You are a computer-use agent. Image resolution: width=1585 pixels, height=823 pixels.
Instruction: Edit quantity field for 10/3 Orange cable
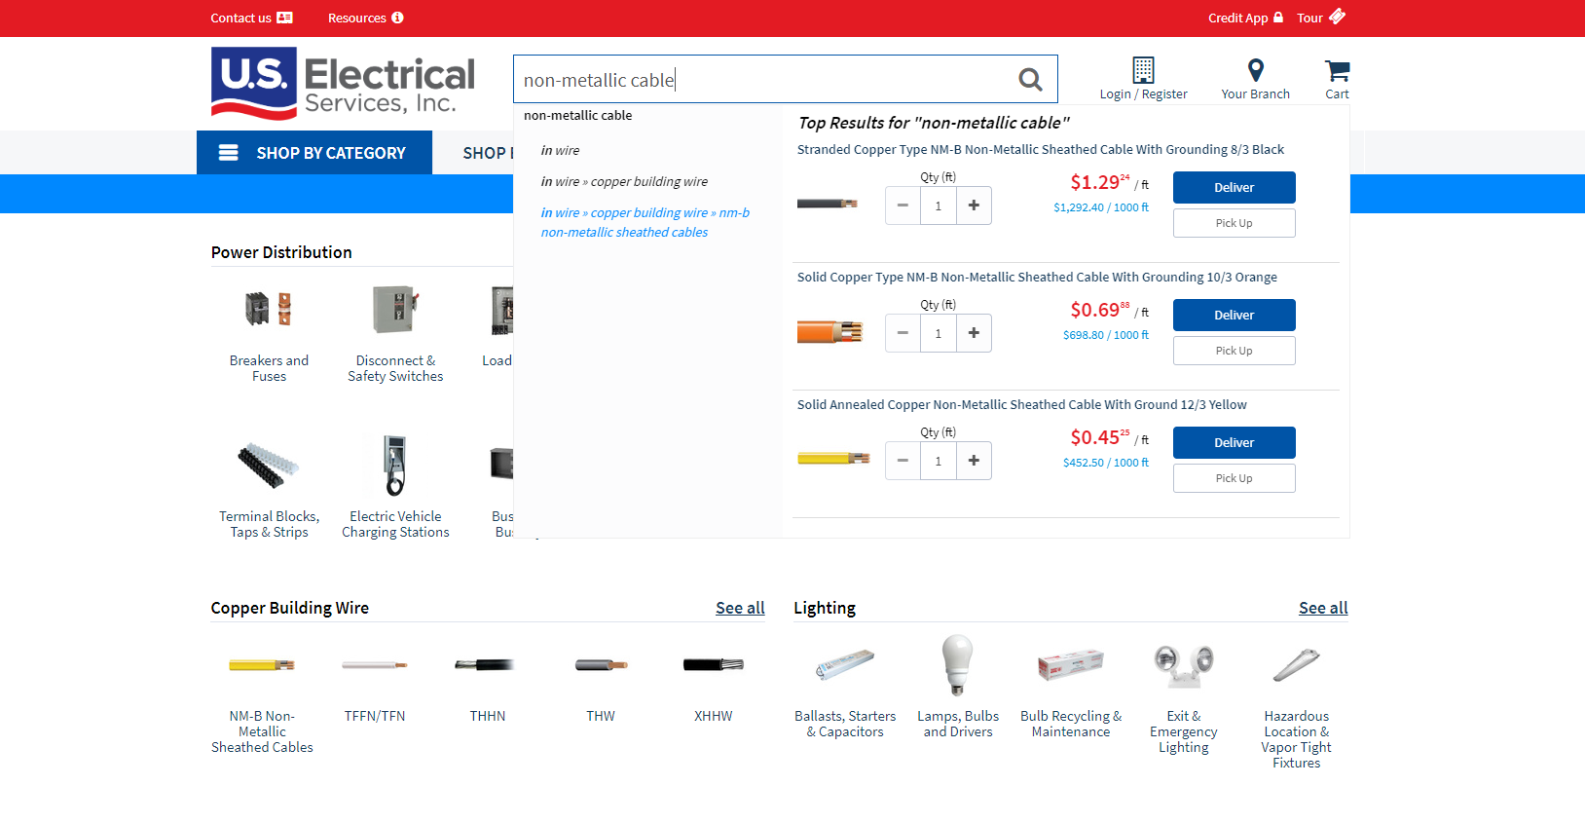[939, 333]
